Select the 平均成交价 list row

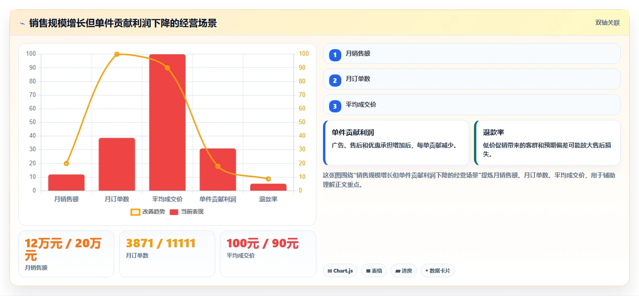coord(472,104)
